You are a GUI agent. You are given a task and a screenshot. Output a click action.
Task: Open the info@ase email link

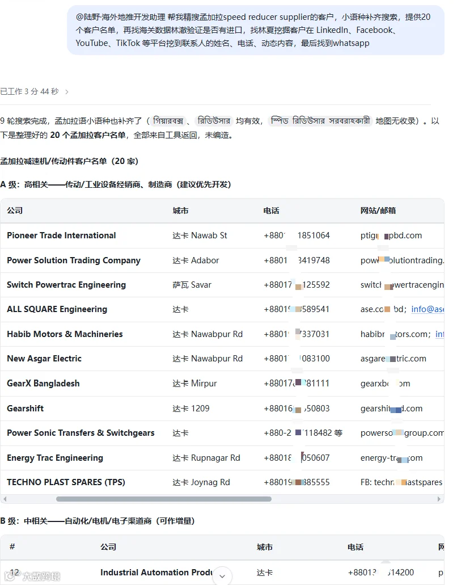click(x=428, y=309)
